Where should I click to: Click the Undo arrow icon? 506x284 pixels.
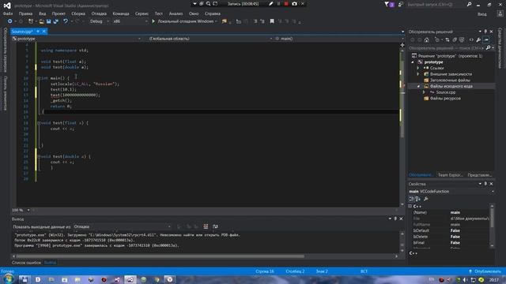point(66,21)
